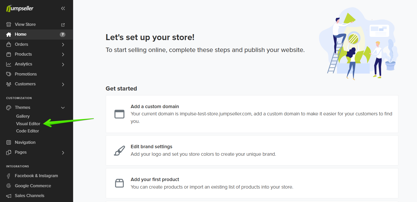Viewport: 417px width, 202px height.
Task: Expand the Products submenu arrow
Action: click(63, 54)
